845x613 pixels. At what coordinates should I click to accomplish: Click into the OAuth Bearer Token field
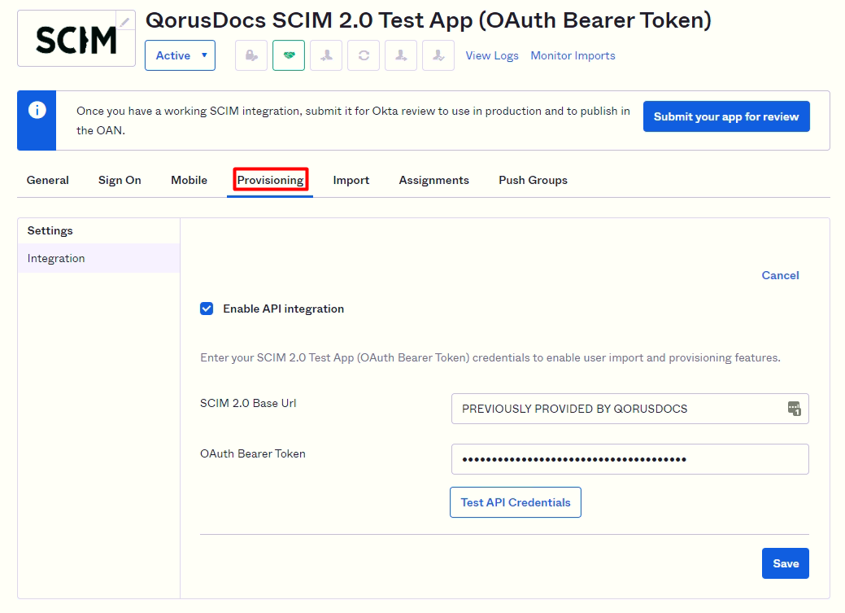pos(630,459)
